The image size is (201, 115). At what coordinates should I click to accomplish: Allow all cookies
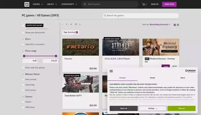pos(182,108)
